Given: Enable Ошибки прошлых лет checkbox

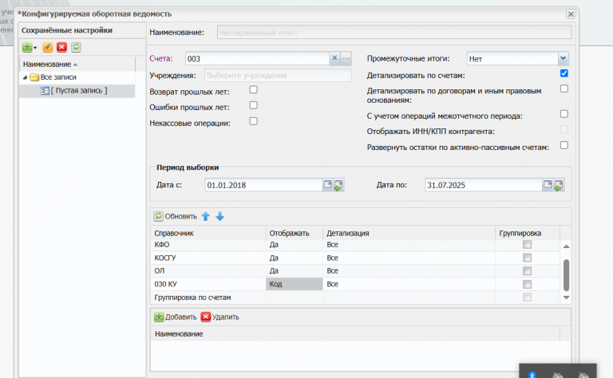Looking at the screenshot, I should pyautogui.click(x=253, y=105).
